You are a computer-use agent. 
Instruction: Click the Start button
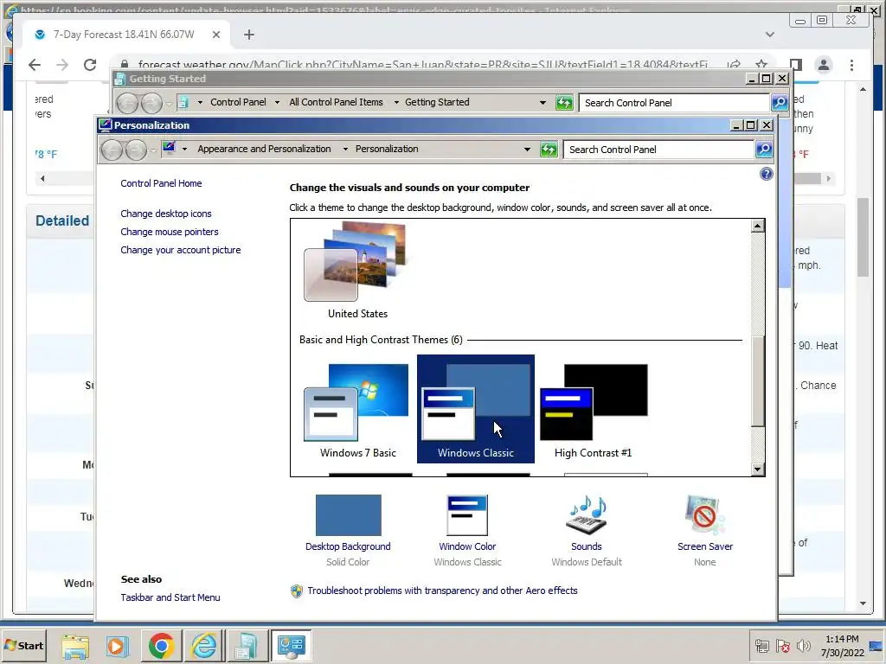coord(23,645)
